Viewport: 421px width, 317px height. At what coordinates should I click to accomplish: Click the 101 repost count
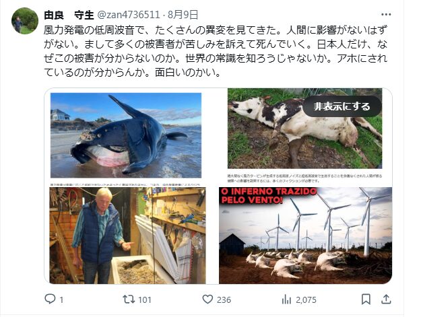(145, 300)
